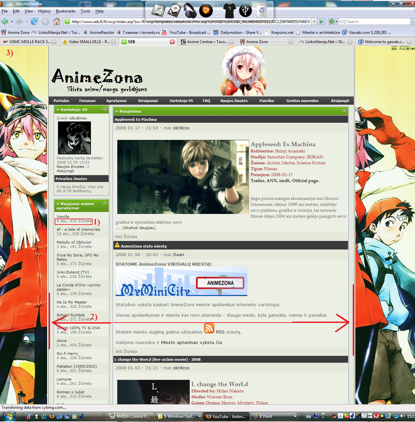
Task: Open Paieška in the site navigation bar
Action: click(x=266, y=101)
